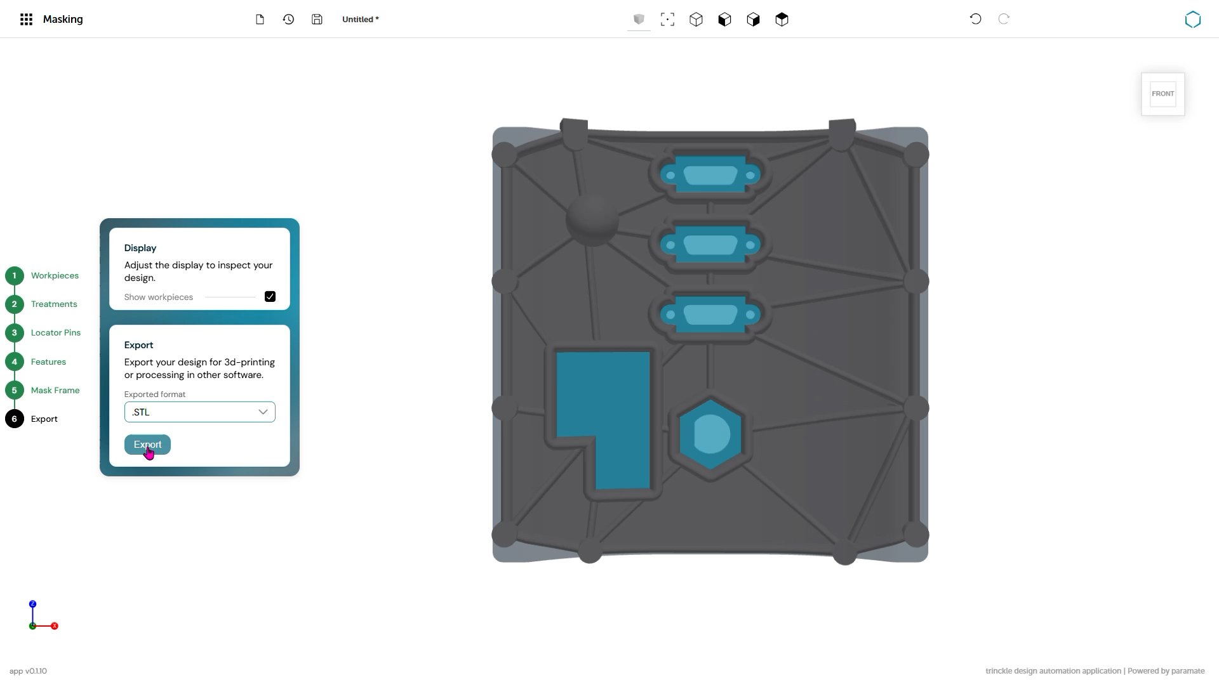
Task: Redo the last action
Action: point(1004,19)
